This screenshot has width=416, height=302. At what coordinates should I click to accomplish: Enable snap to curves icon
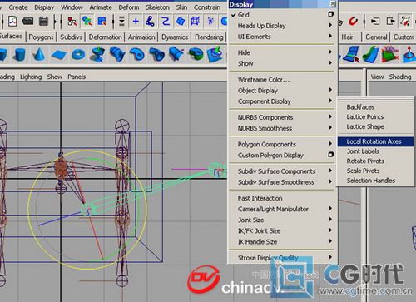[x=150, y=22]
